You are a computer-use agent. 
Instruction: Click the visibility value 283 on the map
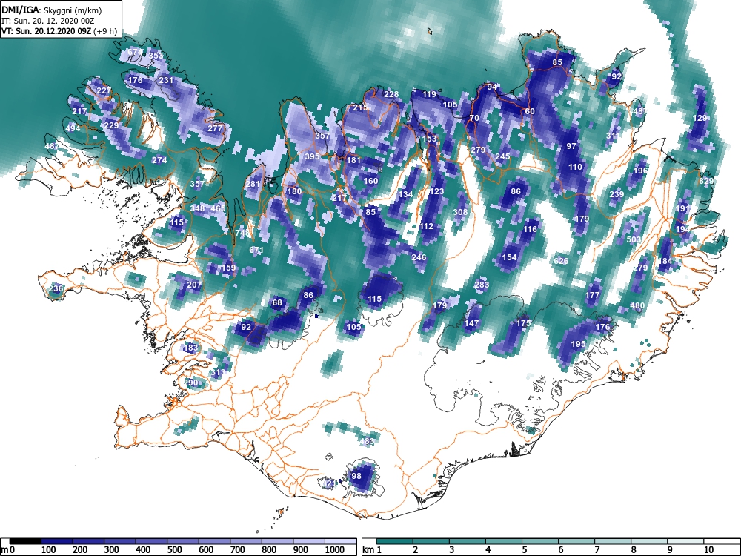tap(482, 285)
